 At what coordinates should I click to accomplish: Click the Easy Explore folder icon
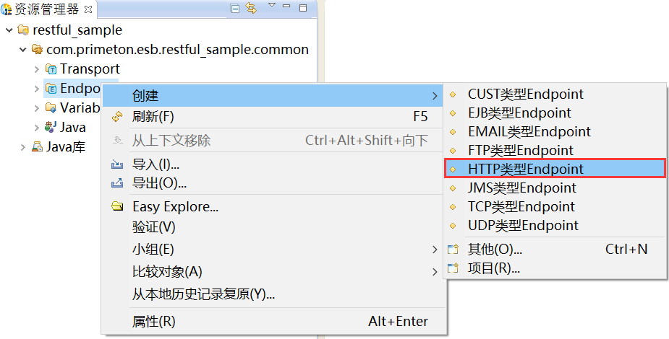pyautogui.click(x=117, y=207)
